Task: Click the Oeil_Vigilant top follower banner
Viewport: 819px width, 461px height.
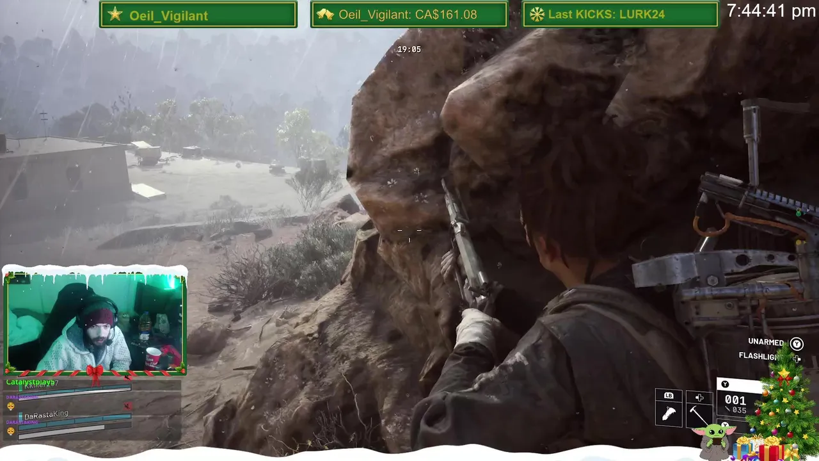Action: pyautogui.click(x=198, y=15)
